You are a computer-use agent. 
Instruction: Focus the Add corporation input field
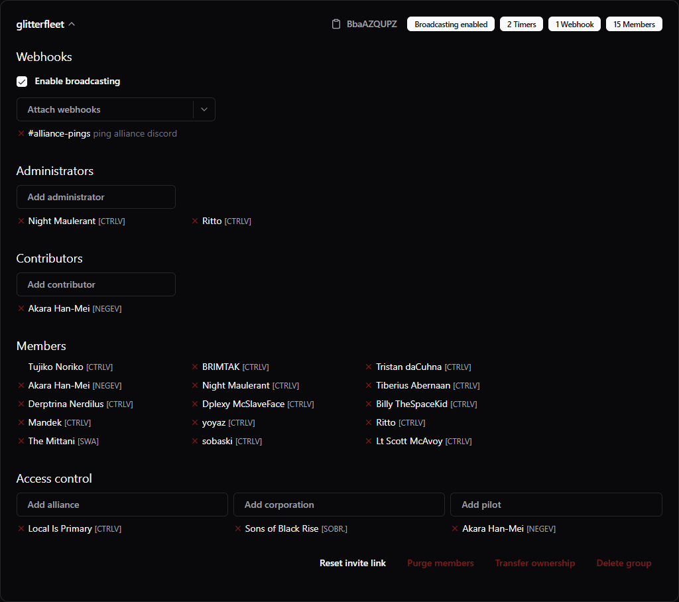(x=339, y=505)
